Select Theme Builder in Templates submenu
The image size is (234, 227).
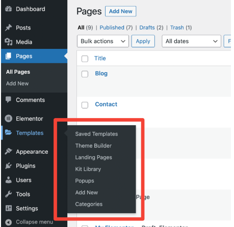click(x=93, y=146)
